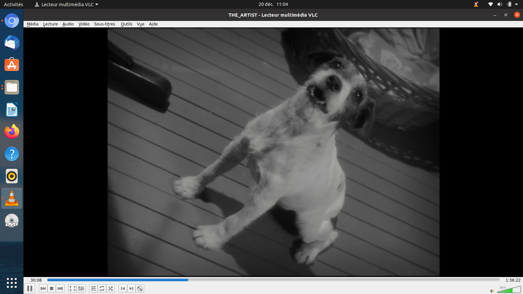Show the playlist panel
The height and width of the screenshot is (294, 523).
(93, 288)
